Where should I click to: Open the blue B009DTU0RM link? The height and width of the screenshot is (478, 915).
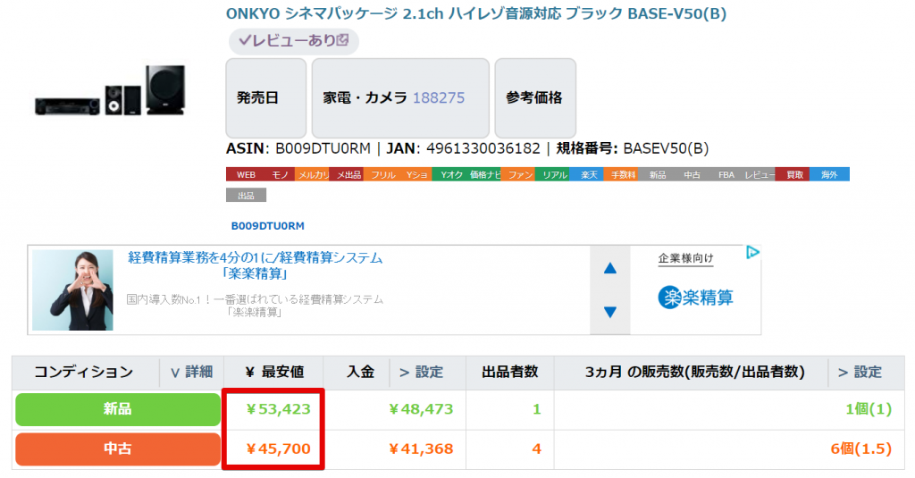pos(268,226)
